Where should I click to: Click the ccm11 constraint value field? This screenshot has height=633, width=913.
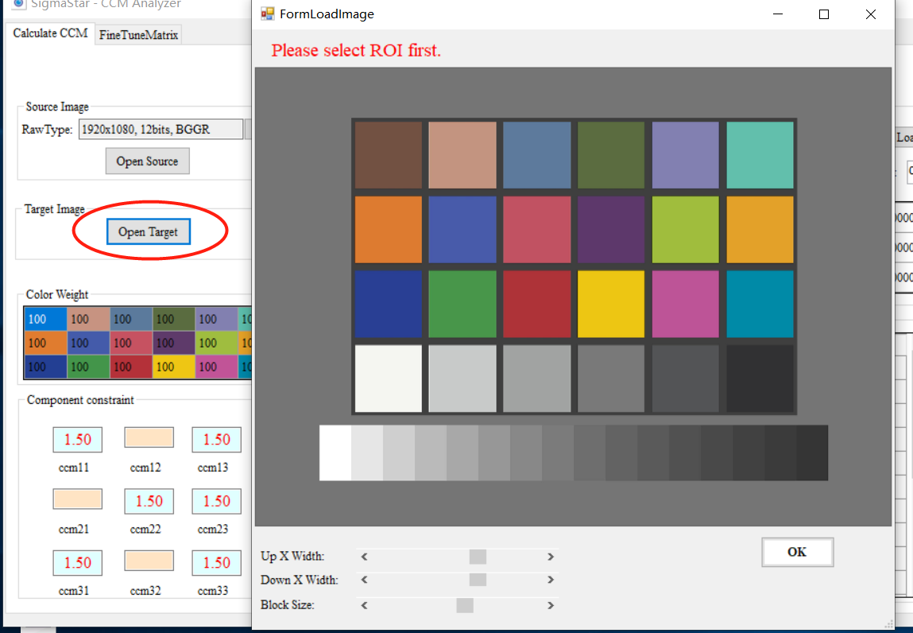(x=77, y=440)
